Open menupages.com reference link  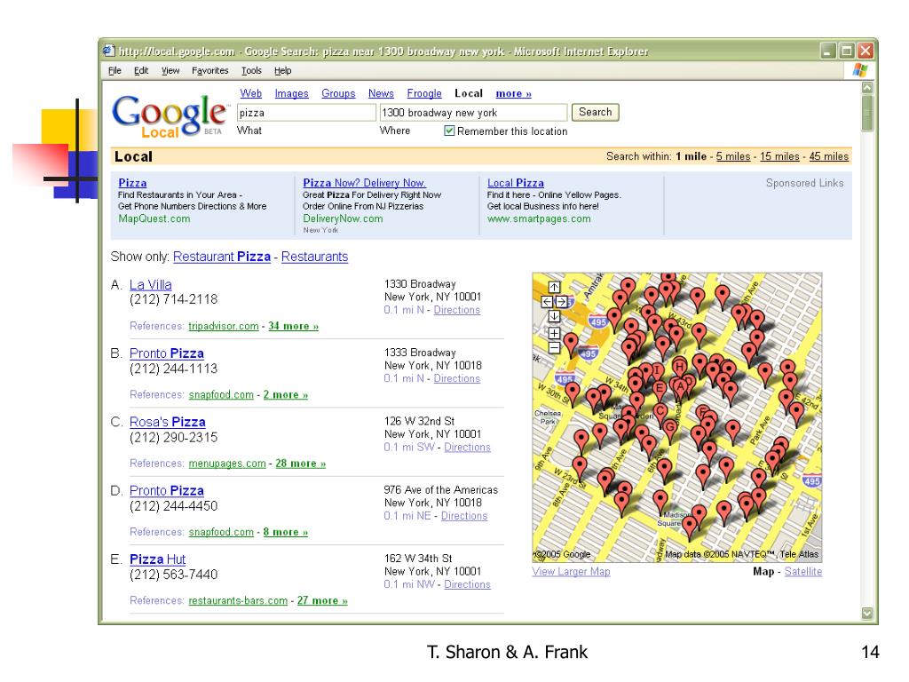pyautogui.click(x=227, y=464)
